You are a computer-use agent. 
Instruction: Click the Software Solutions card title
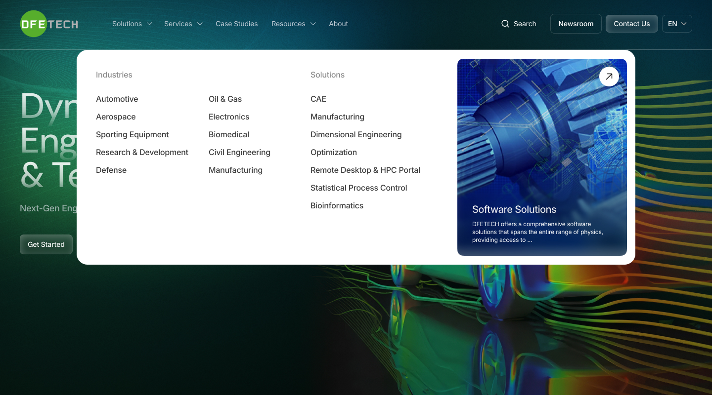coord(514,209)
